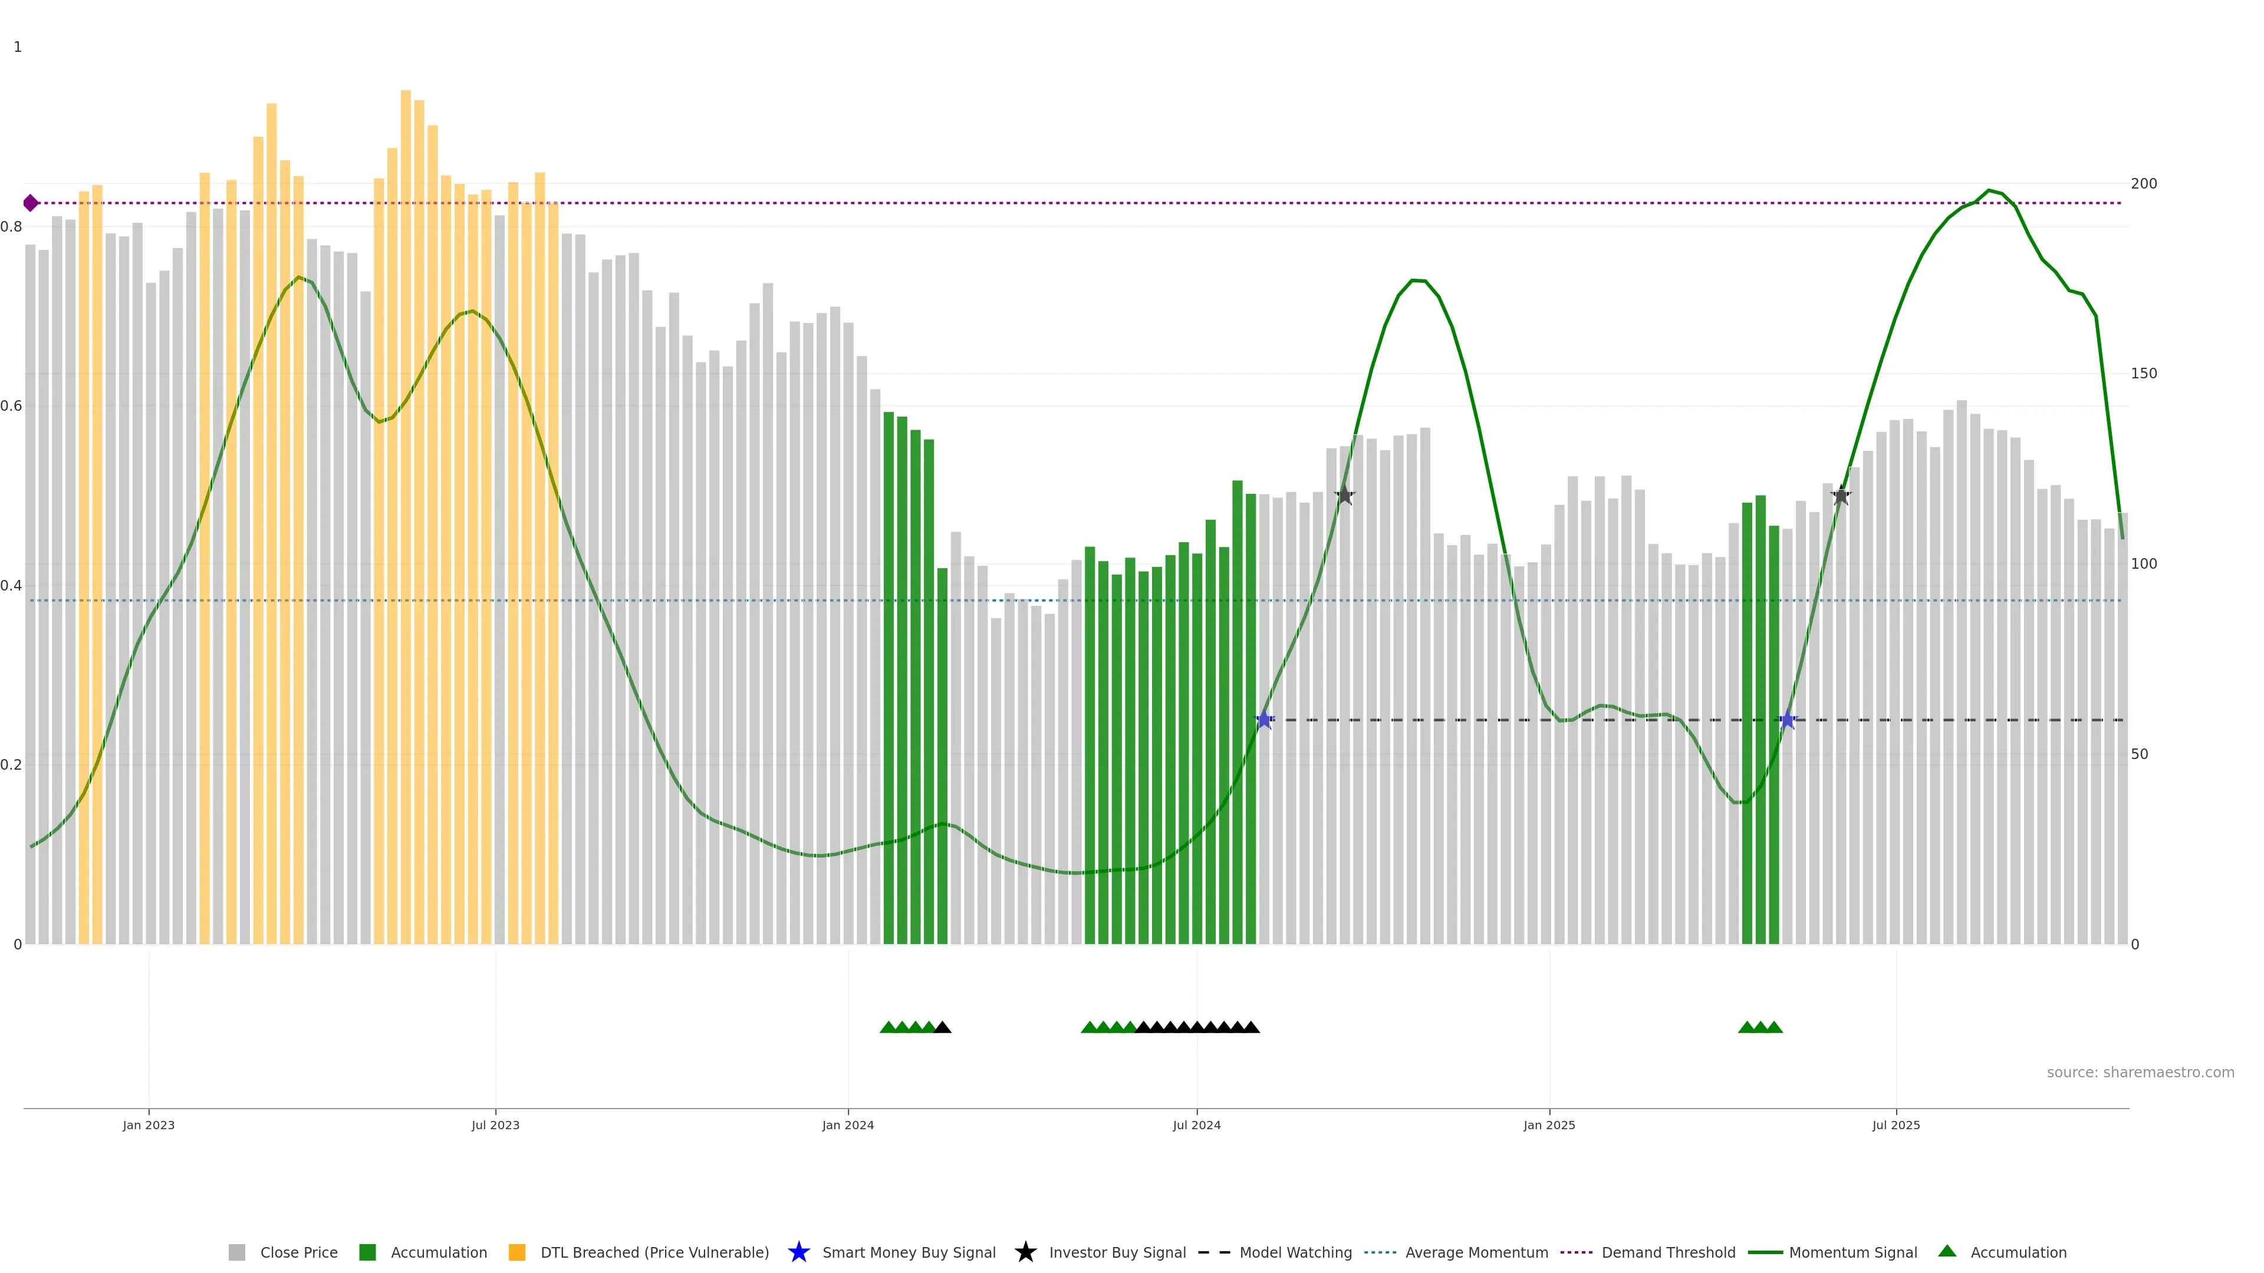Screen dimensions: 2264x1273
Task: Click the second black Investor Buy star
Action: coord(1840,496)
